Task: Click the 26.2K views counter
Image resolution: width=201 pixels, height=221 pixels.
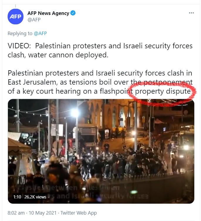Action: click(35, 197)
